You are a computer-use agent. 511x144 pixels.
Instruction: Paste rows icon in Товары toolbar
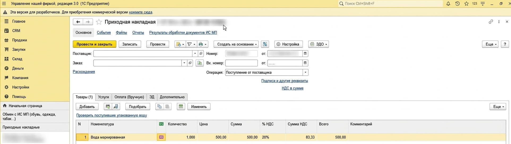point(168,107)
